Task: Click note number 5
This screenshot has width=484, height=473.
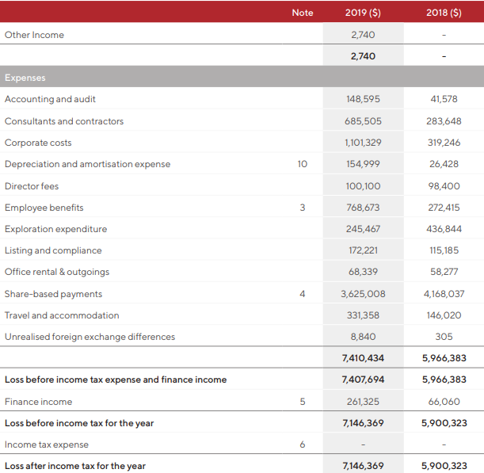Action: pos(302,402)
